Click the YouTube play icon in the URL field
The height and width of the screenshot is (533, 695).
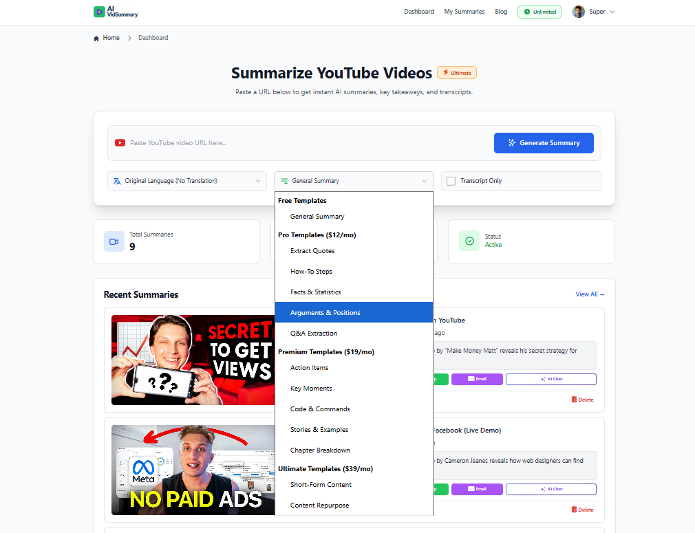coord(120,142)
